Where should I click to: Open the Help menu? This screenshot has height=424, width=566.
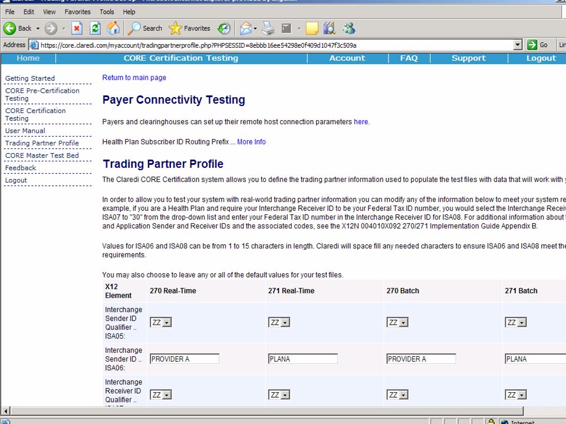129,12
